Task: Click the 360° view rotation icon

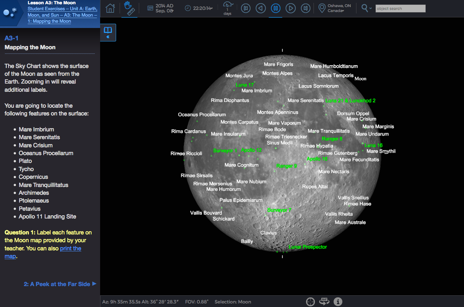Action: click(324, 302)
